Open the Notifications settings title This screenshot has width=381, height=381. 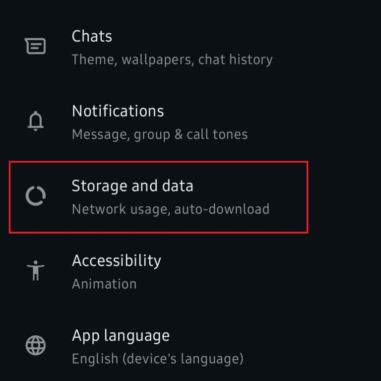[x=118, y=111]
